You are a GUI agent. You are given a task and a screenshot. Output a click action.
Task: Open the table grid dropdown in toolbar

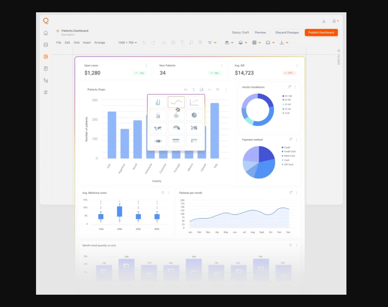(x=256, y=42)
